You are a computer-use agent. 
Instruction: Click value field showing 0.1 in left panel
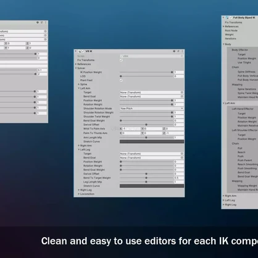tap(42, 70)
